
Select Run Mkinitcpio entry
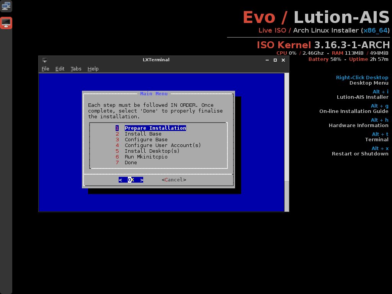pyautogui.click(x=142, y=157)
